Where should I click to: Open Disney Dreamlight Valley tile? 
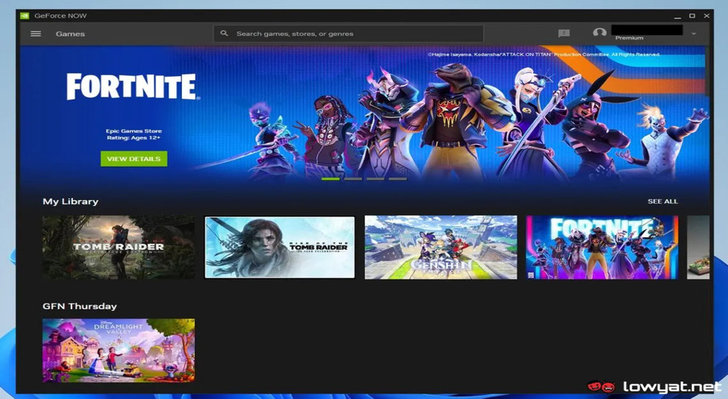point(119,350)
